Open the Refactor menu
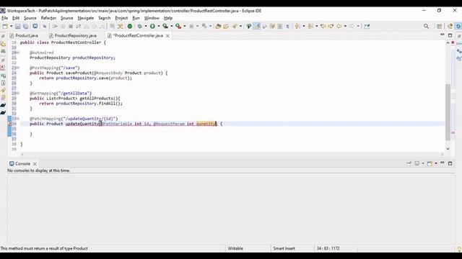This screenshot has height=259, width=462. pyautogui.click(x=48, y=18)
